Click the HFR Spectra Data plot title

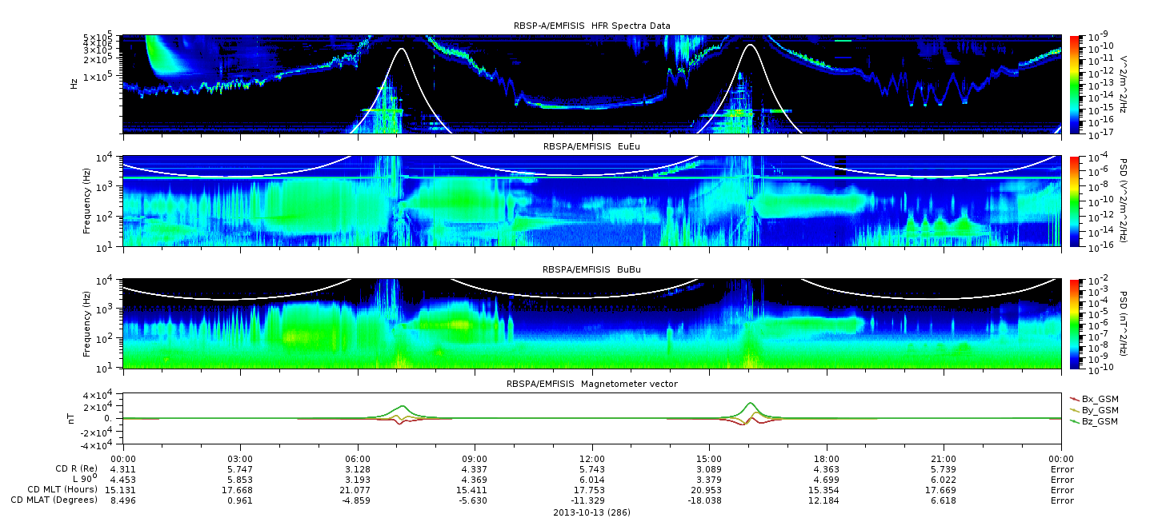click(x=592, y=26)
